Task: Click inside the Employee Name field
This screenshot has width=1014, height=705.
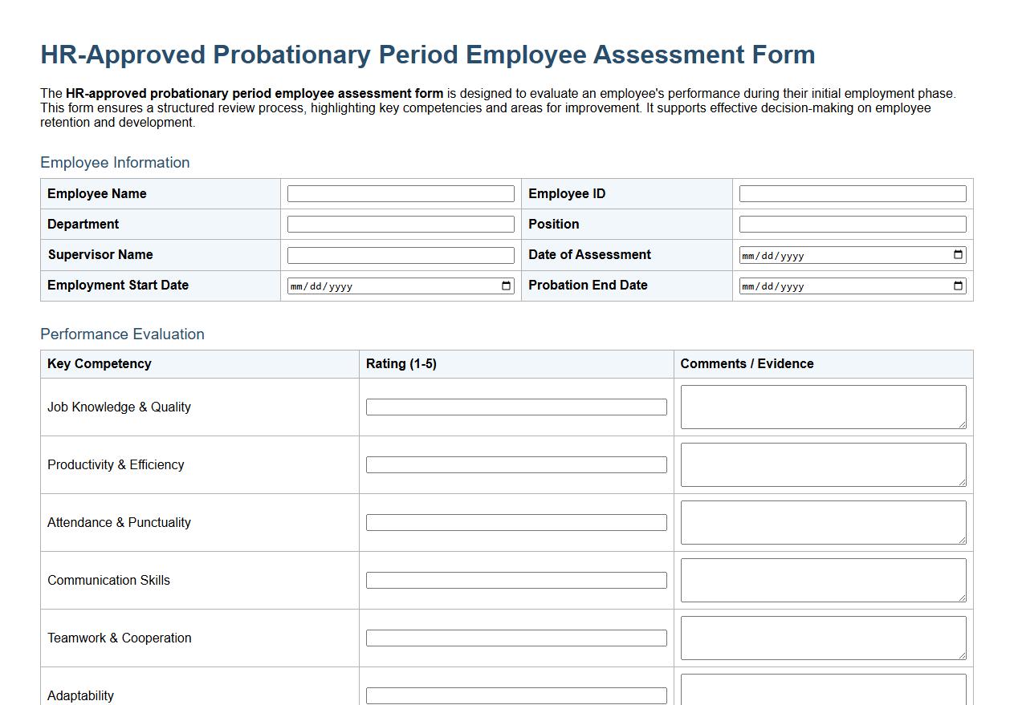Action: pos(400,193)
